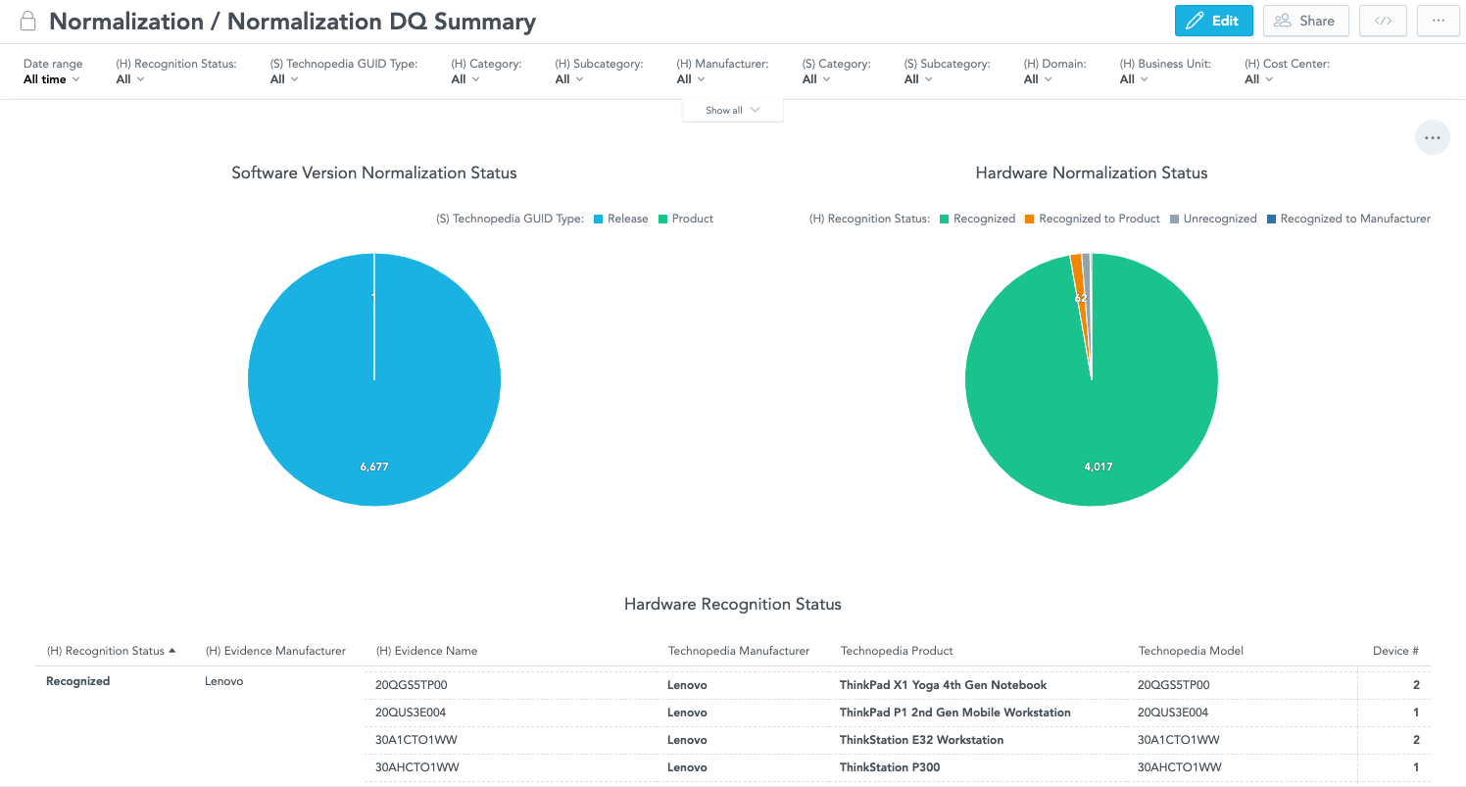Viewport: 1466px width, 787px height.
Task: Click the Technopedia Product column header
Action: [897, 651]
